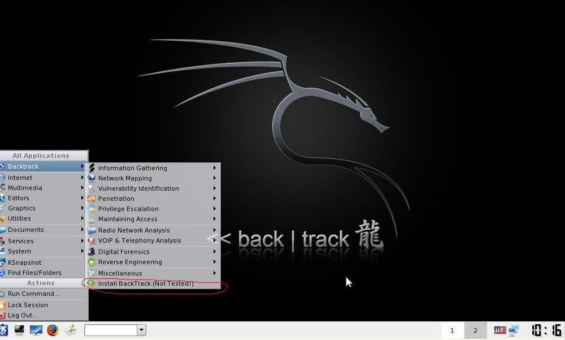Open the Maintaining Access category
Viewport: 565px width, 340px height.
[153, 219]
